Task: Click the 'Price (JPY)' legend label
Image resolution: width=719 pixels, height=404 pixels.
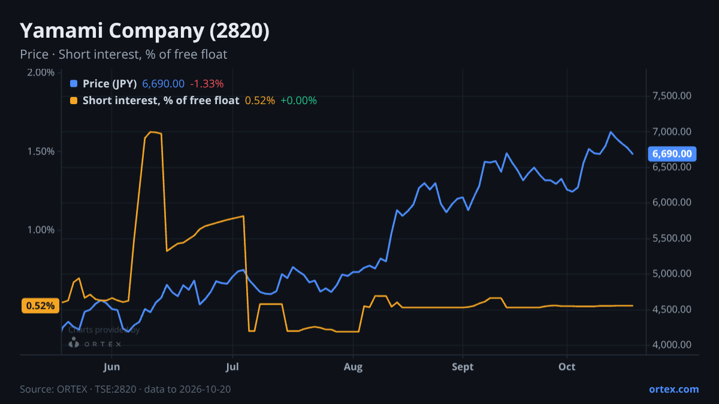Action: click(110, 84)
